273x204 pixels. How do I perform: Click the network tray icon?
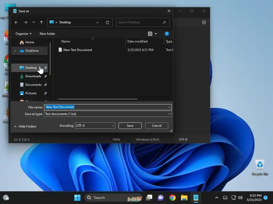pyautogui.click(x=234, y=198)
